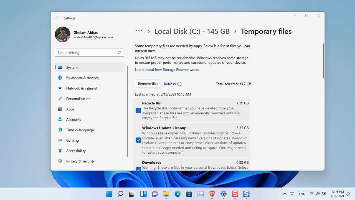Viewport: 355px width, 200px height.
Task: Open the performance monitor taskbar icon
Action: pyautogui.click(x=201, y=194)
